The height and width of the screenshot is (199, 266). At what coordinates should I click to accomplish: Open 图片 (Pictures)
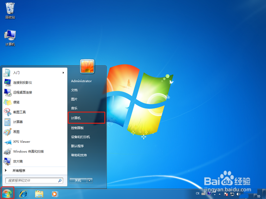74,99
